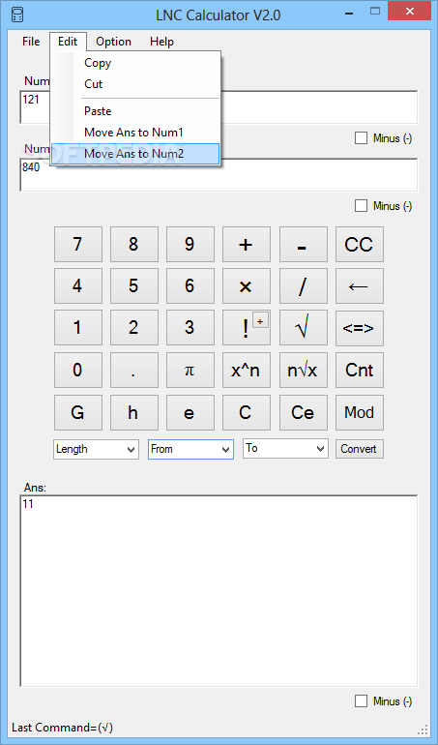Click the Cnt button
438x745 pixels.
(359, 371)
